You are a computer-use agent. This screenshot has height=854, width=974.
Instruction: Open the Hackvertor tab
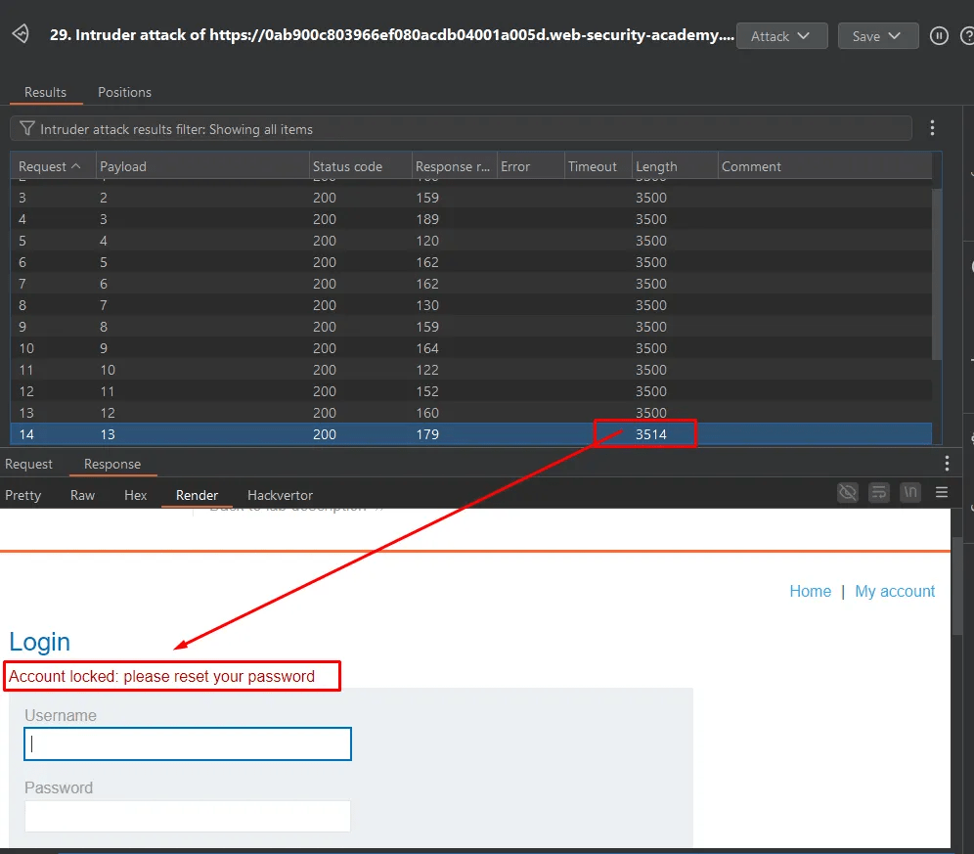point(280,495)
